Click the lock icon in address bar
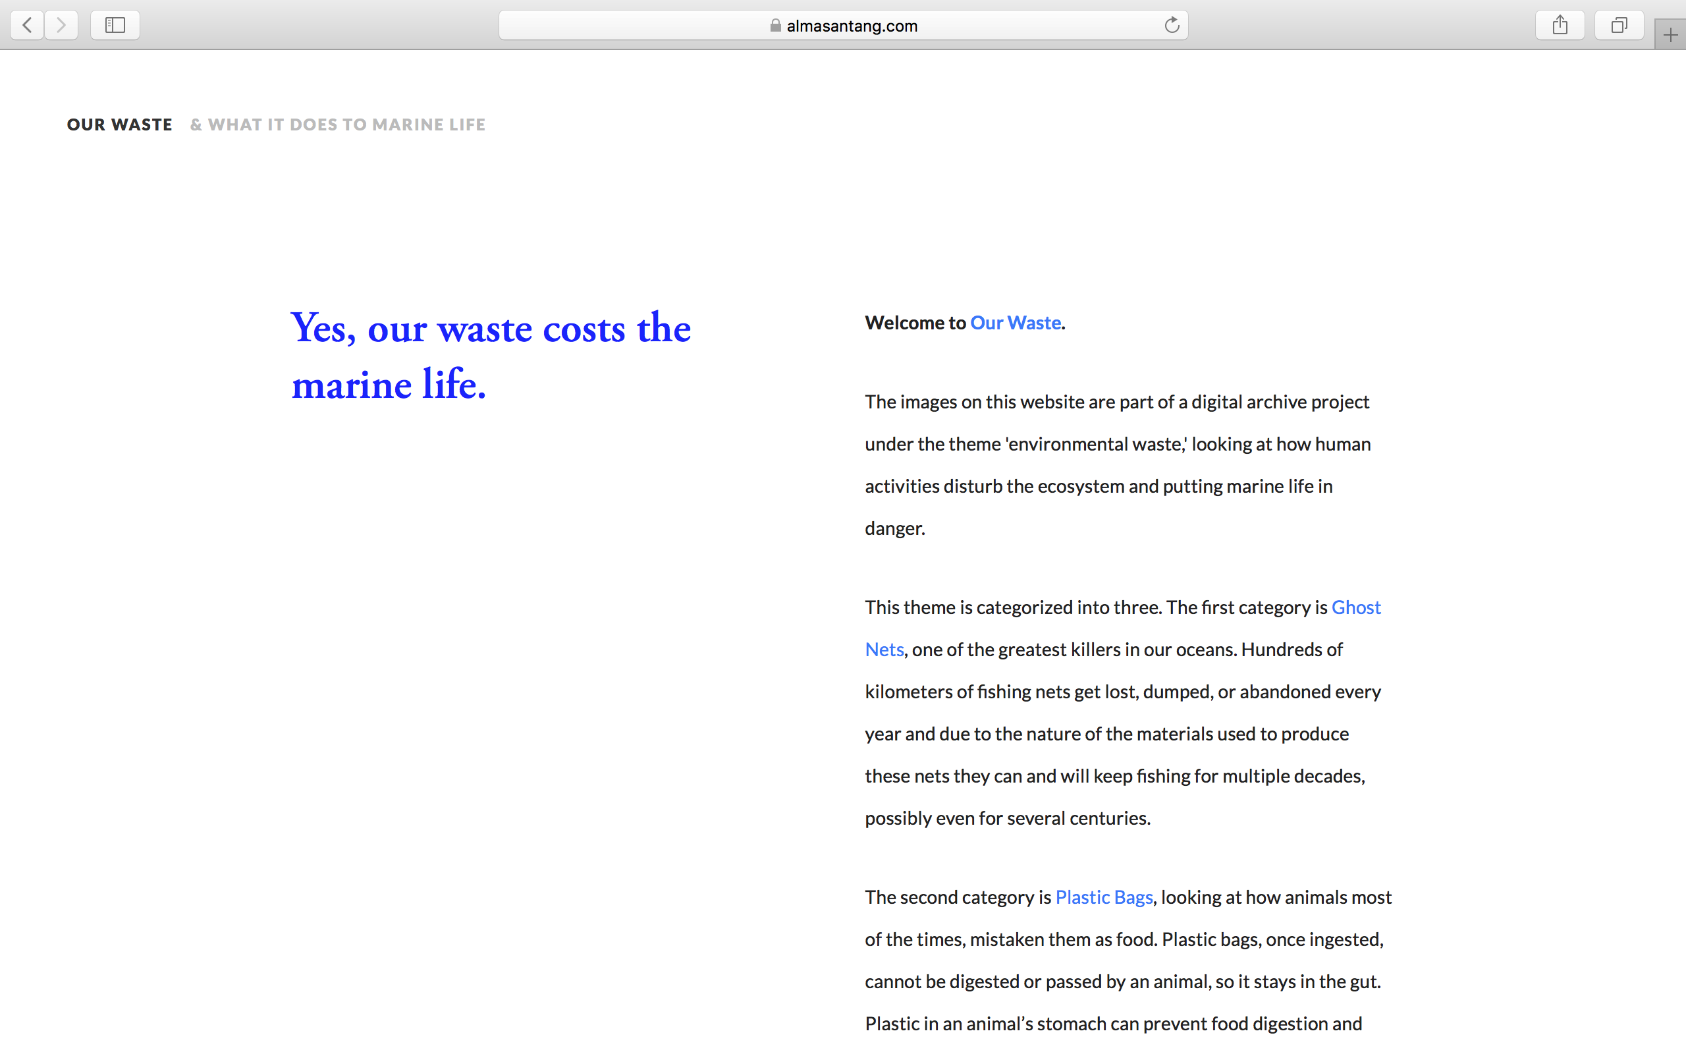The image size is (1686, 1054). point(775,26)
